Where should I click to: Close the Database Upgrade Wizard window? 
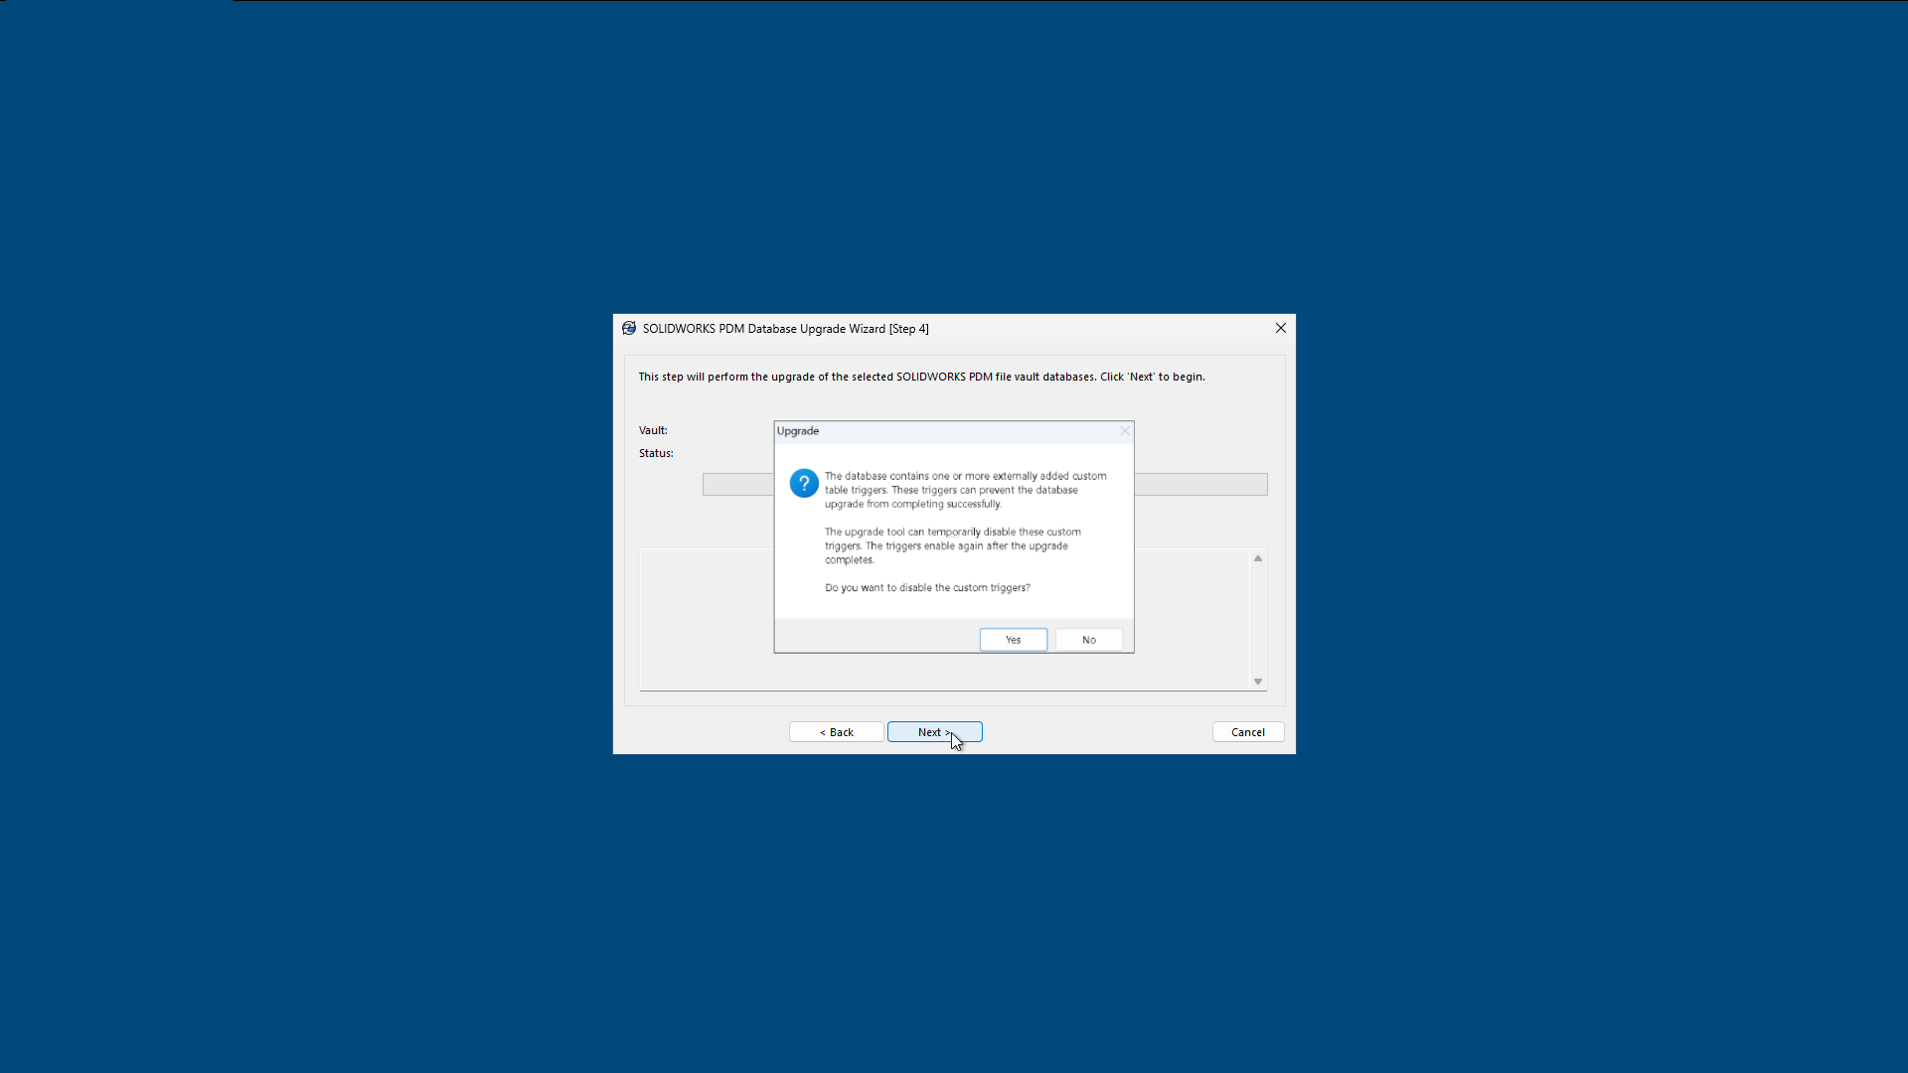(x=1280, y=329)
